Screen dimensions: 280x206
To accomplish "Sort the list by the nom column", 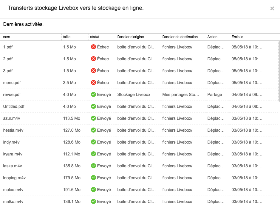I will coord(7,37).
